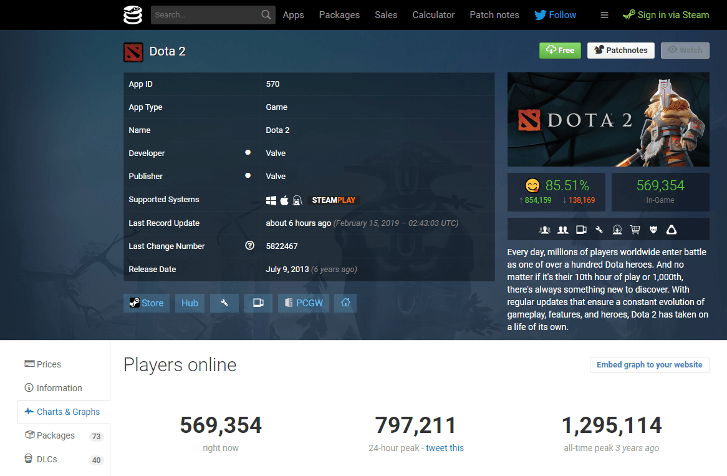
Task: Open the Packages nav item
Action: [339, 15]
